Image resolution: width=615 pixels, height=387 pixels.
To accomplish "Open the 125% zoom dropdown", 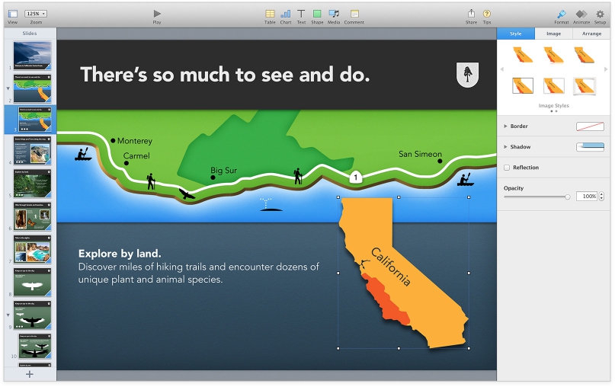I will [36, 14].
